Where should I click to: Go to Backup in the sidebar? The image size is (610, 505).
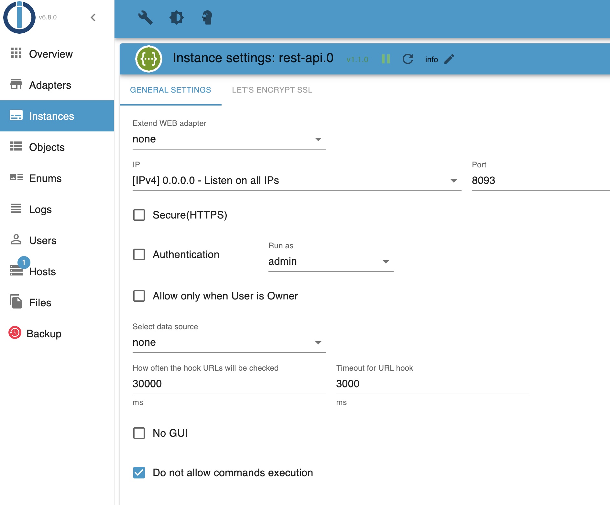(44, 334)
